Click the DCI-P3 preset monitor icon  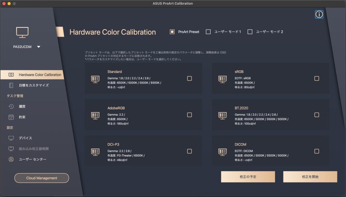95,152
